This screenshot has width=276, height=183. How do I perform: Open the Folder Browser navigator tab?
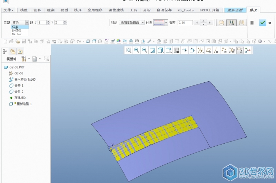click(13, 52)
